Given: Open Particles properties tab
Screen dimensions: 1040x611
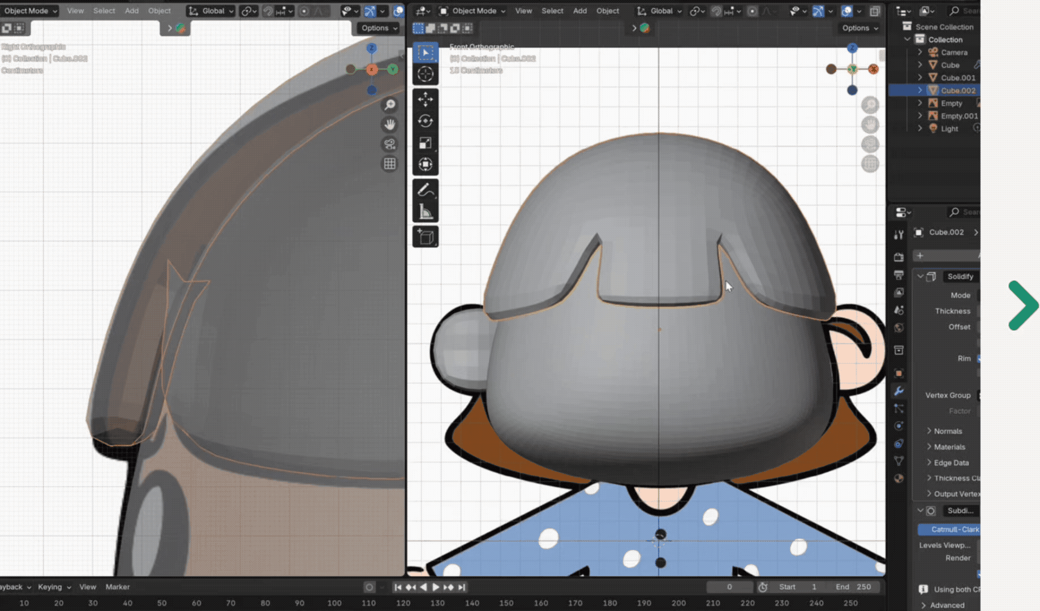Looking at the screenshot, I should (x=899, y=408).
